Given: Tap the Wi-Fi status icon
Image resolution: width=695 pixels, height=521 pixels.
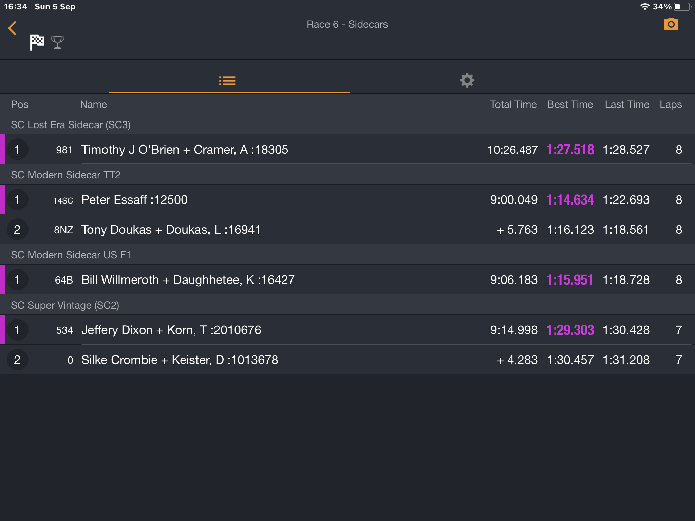Looking at the screenshot, I should click(644, 7).
